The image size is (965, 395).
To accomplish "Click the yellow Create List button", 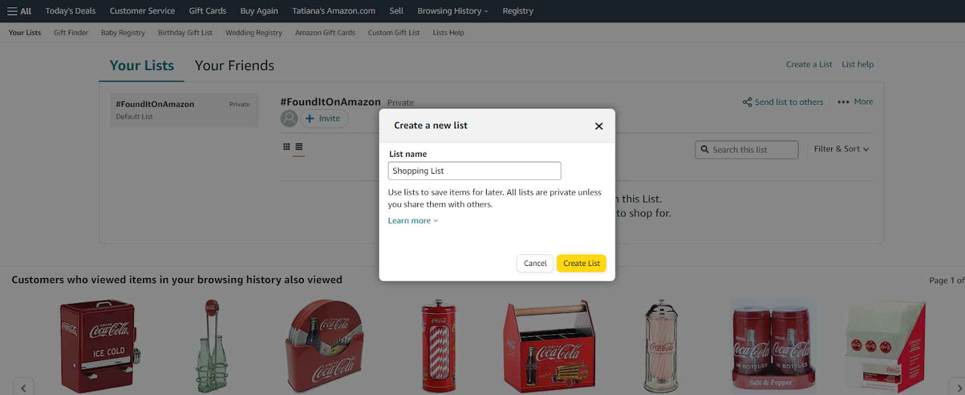I will point(580,263).
